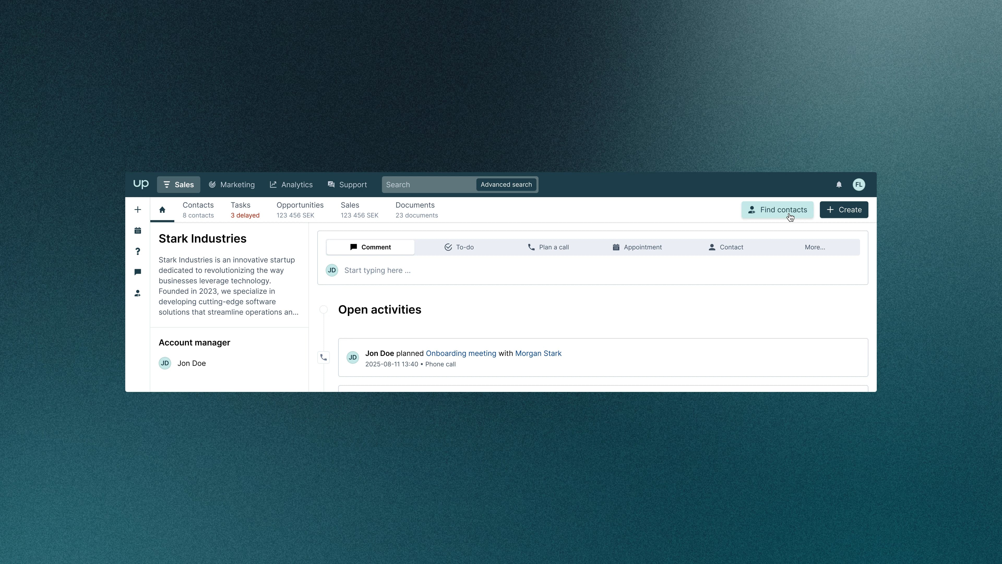Click the Advanced search button
The width and height of the screenshot is (1002, 564).
point(506,185)
